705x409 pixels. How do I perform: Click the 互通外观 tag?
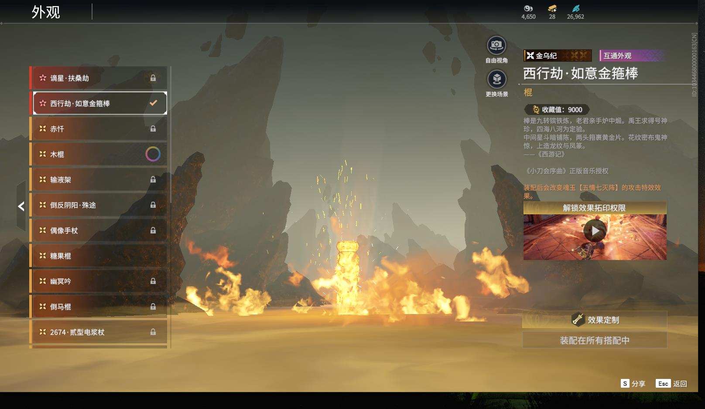(x=632, y=56)
